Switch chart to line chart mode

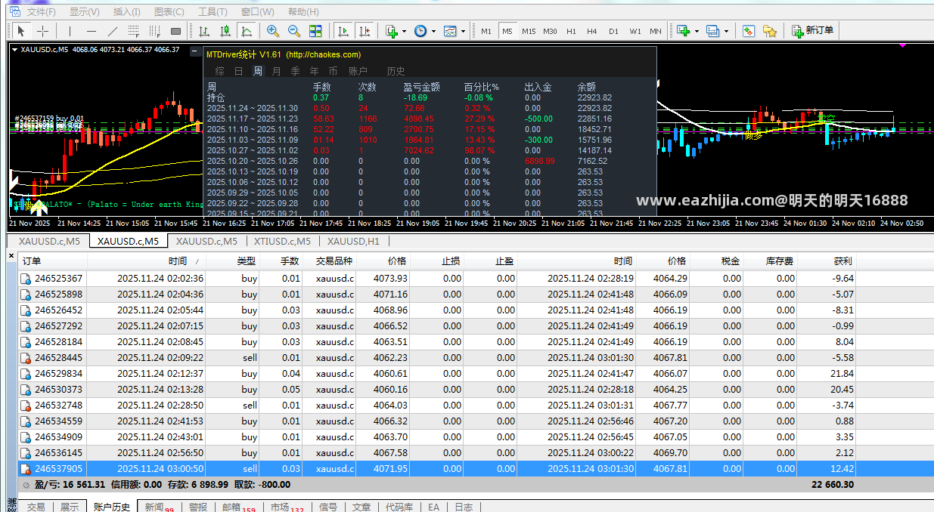point(247,31)
